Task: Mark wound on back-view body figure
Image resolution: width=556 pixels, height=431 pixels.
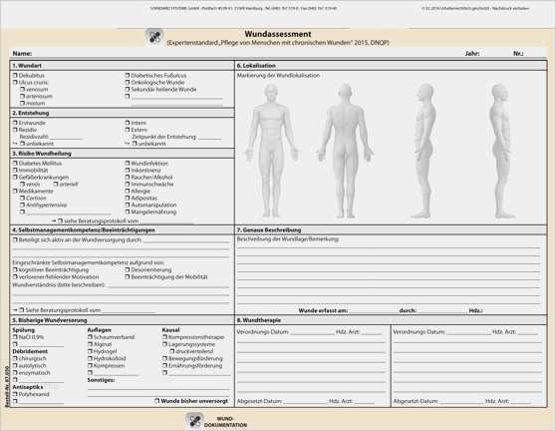Action: click(345, 151)
